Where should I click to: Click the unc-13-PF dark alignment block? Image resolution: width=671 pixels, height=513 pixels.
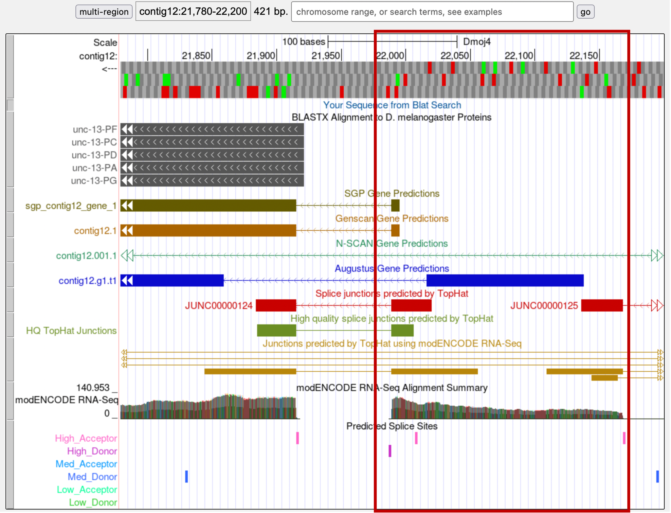212,129
